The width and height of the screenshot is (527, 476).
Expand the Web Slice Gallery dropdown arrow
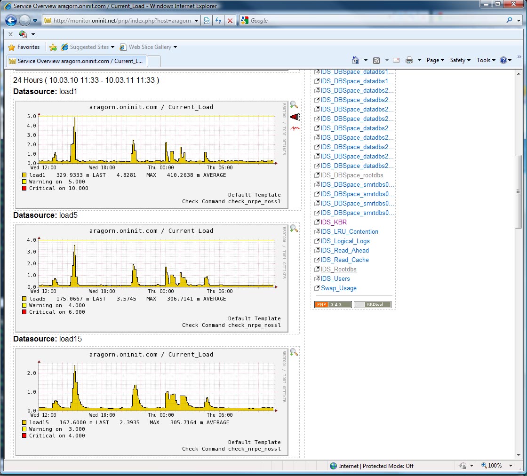[175, 47]
